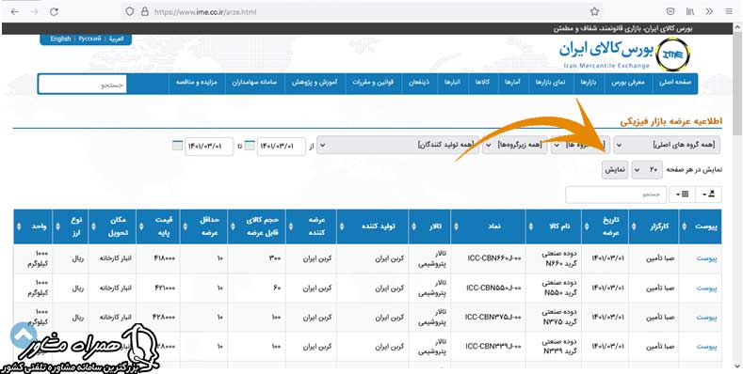Image resolution: width=743 pixels, height=374 pixels.
Task: Click the جستجو search field in the navigation bar
Action: pyautogui.click(x=83, y=85)
